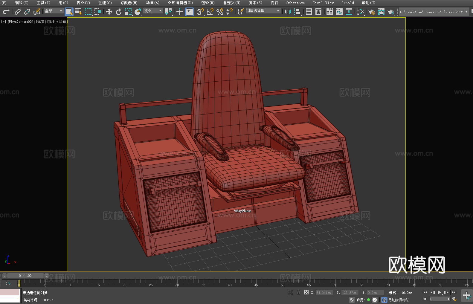This screenshot has height=304, width=473.
Task: Toggle Select and Manipulate
Action: [180, 12]
